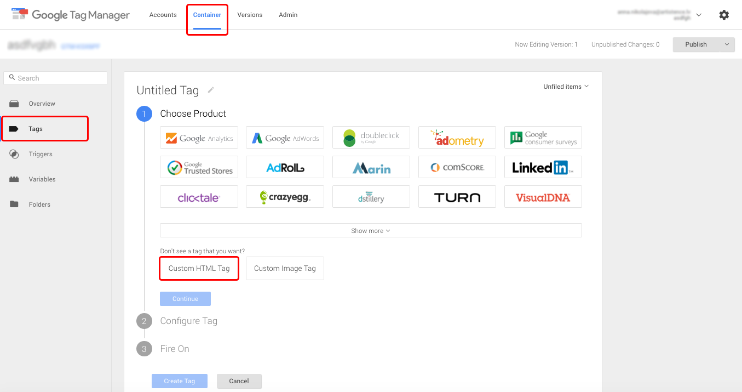Expand the Show more products list
The image size is (742, 392).
[x=371, y=231]
